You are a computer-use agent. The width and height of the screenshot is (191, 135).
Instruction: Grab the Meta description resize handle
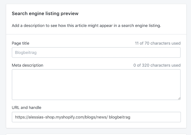pyautogui.click(x=179, y=98)
